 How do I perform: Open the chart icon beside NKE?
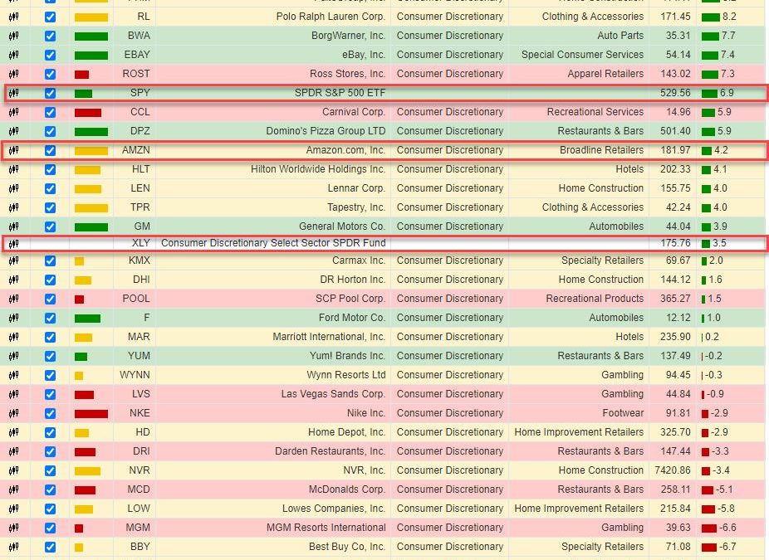[14, 413]
